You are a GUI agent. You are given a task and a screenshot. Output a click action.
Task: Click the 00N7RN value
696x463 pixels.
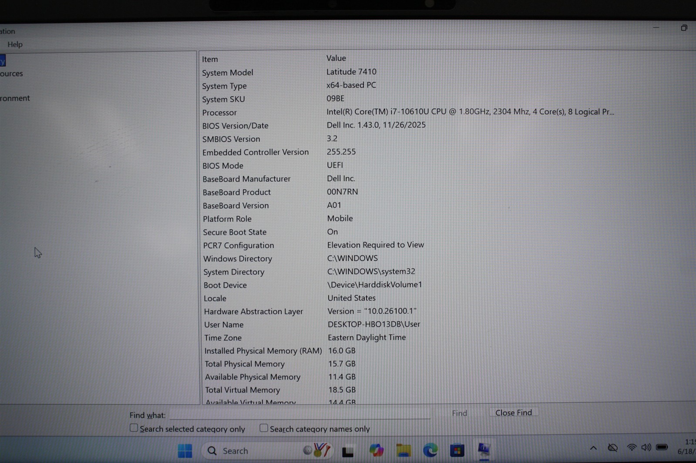[x=342, y=191]
